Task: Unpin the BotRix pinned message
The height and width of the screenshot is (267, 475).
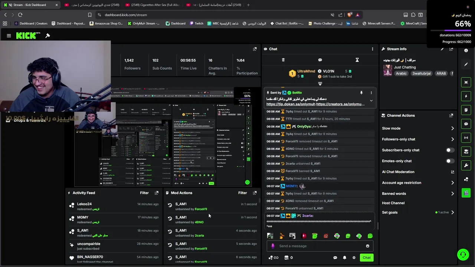Action: (x=361, y=93)
